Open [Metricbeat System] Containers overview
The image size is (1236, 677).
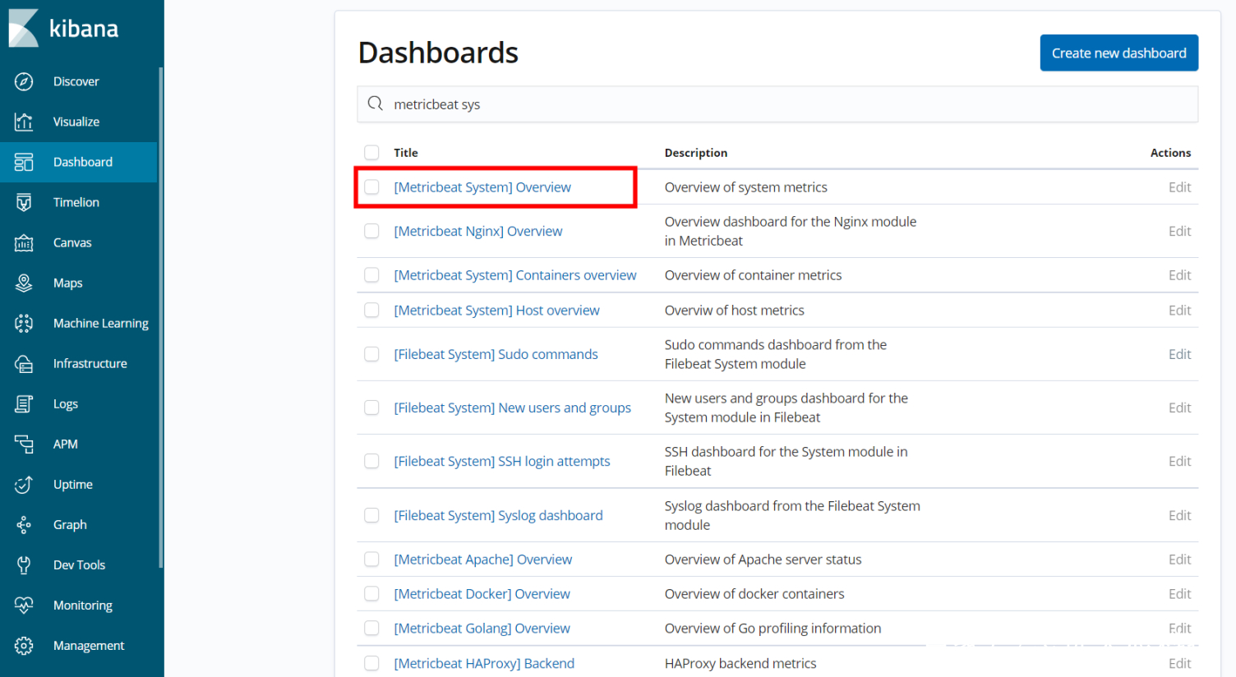(x=515, y=275)
